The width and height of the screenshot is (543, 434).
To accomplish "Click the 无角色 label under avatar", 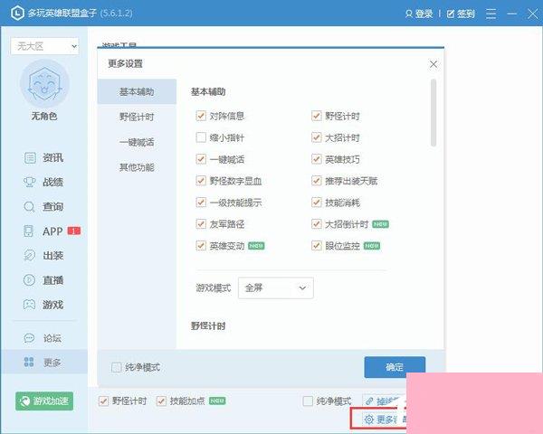I will (44, 116).
